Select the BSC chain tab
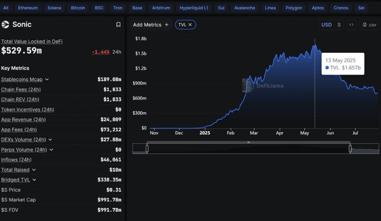This screenshot has width=381, height=221. pos(99,8)
